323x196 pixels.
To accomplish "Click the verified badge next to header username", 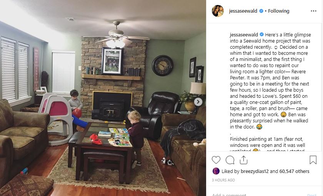I will [x=261, y=11].
